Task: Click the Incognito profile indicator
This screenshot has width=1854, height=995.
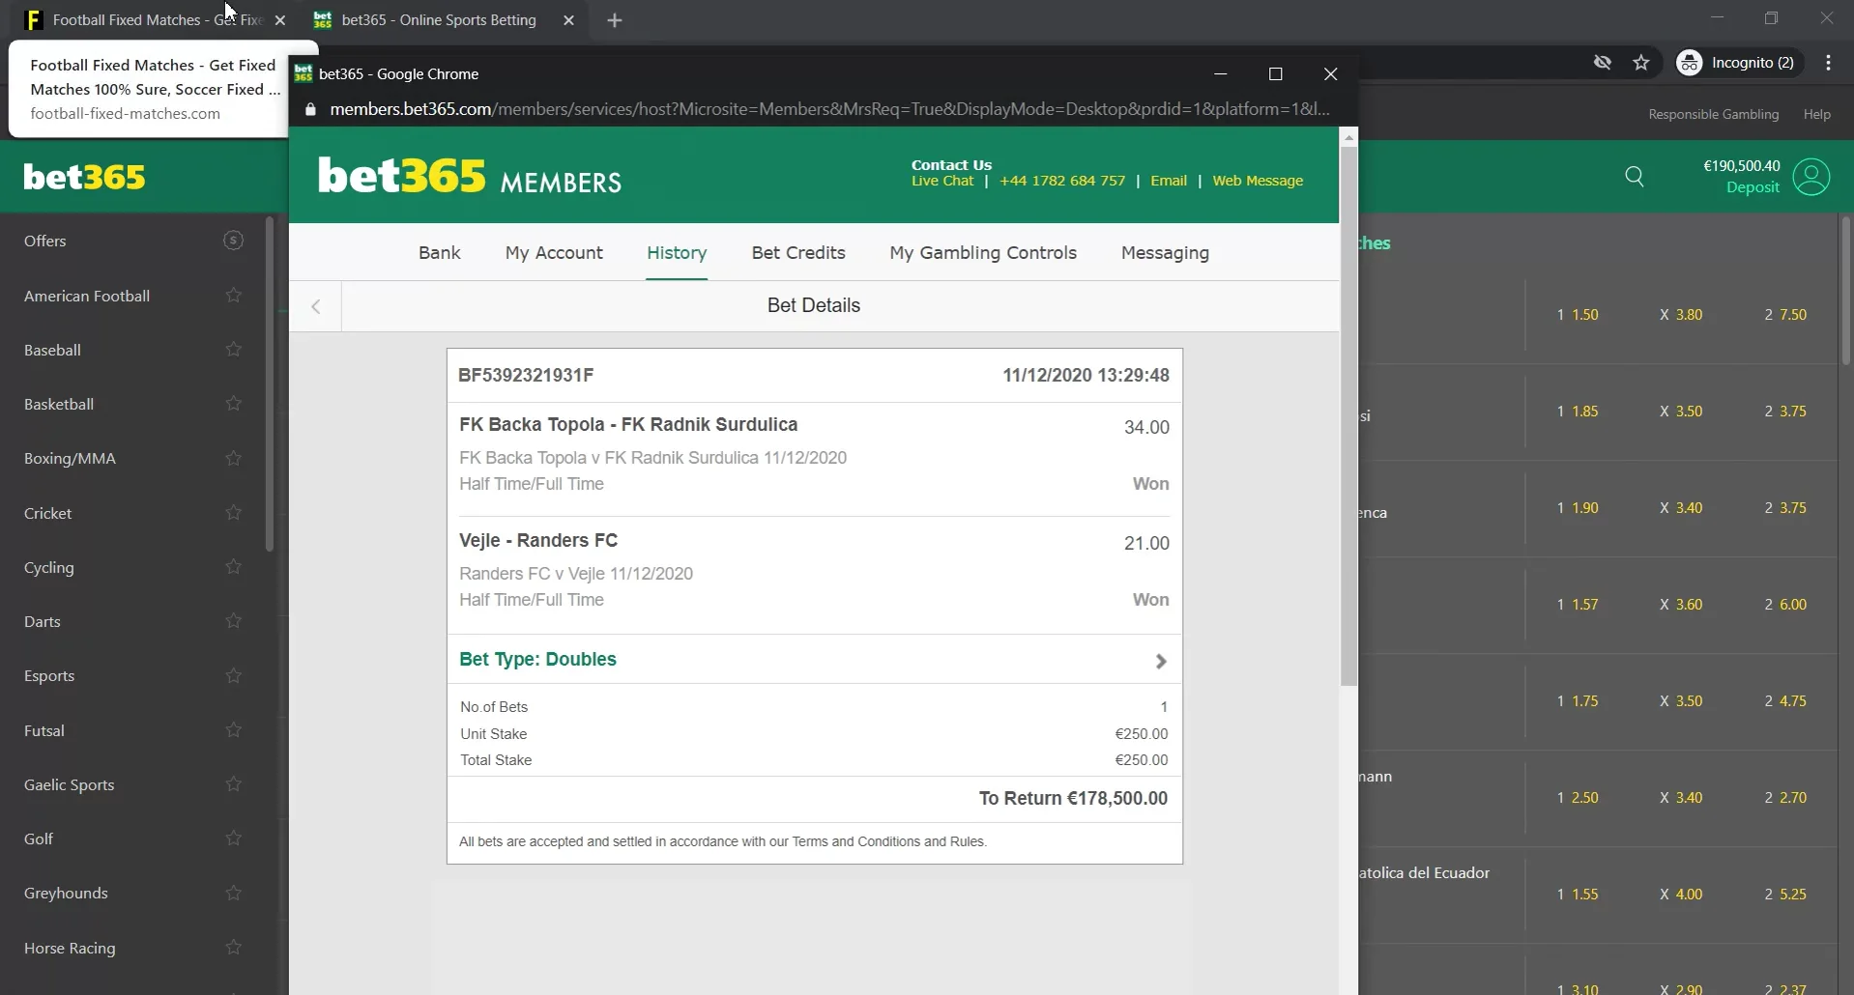Action: click(x=1739, y=63)
